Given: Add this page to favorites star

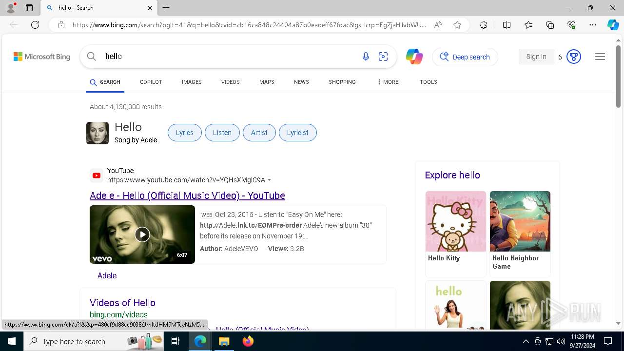Looking at the screenshot, I should coord(457,25).
